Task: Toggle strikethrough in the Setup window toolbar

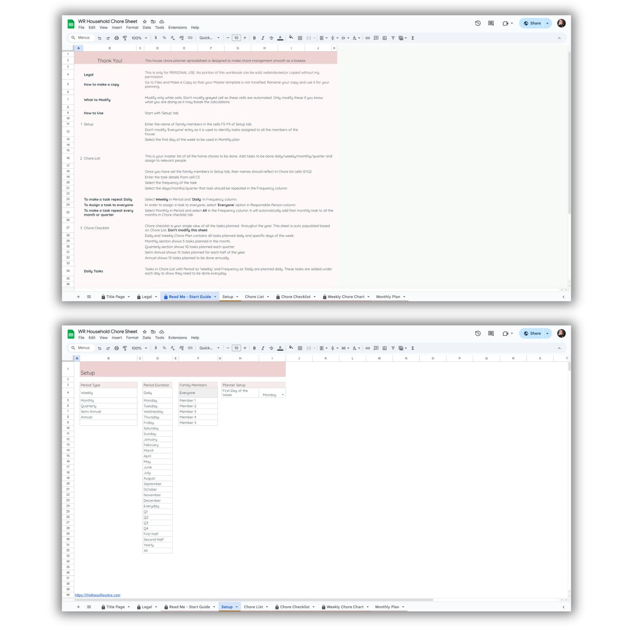Action: [271, 348]
